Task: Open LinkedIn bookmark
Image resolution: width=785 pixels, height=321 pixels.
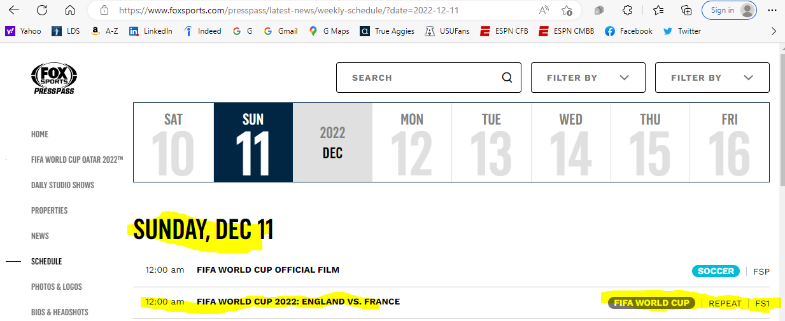Action: 150,31
